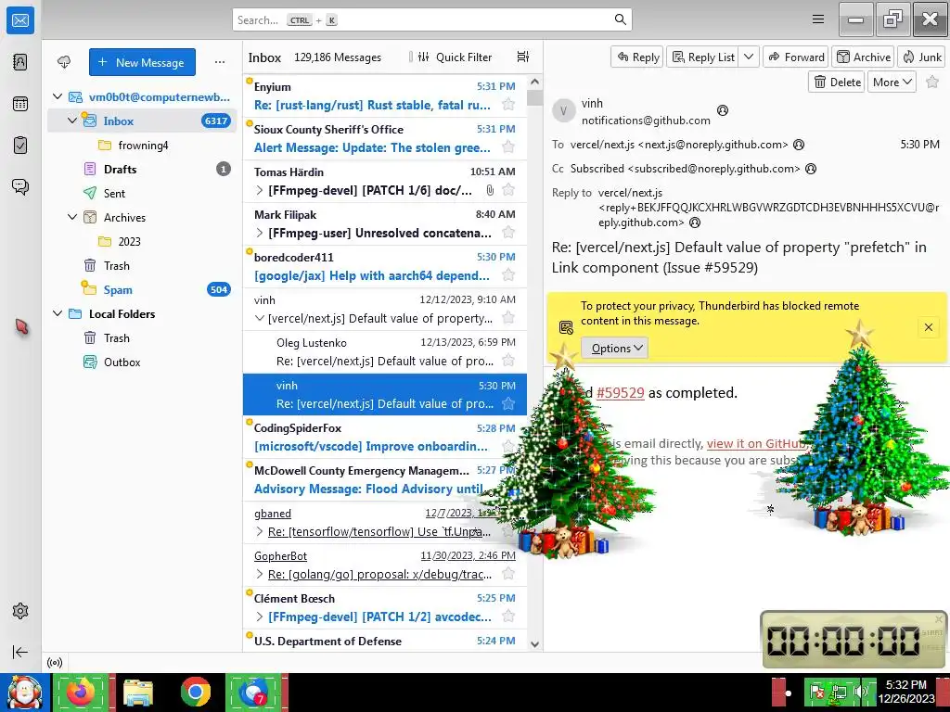Toggle the Quick Filter bar
Viewport: 950px width, 712px height.
click(455, 57)
